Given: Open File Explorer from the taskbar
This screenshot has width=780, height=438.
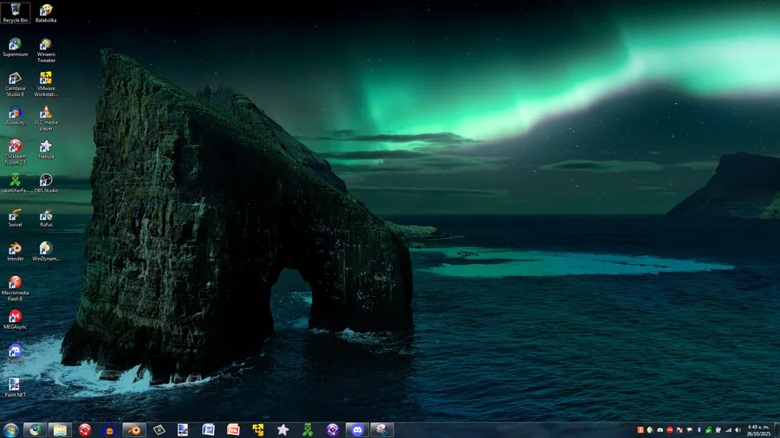Looking at the screenshot, I should point(60,430).
